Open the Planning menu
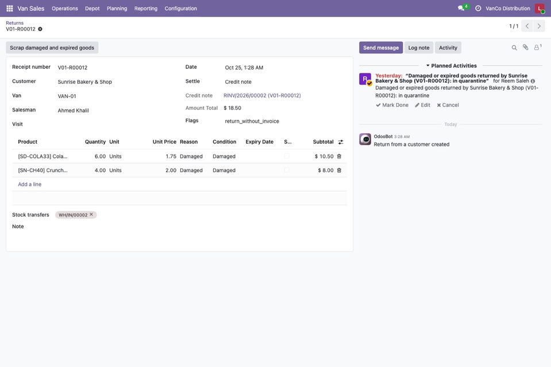Screen dimensions: 551x367 click(117, 9)
